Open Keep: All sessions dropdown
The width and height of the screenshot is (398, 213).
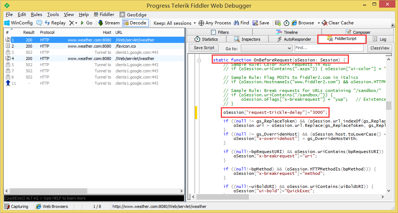click(x=175, y=23)
